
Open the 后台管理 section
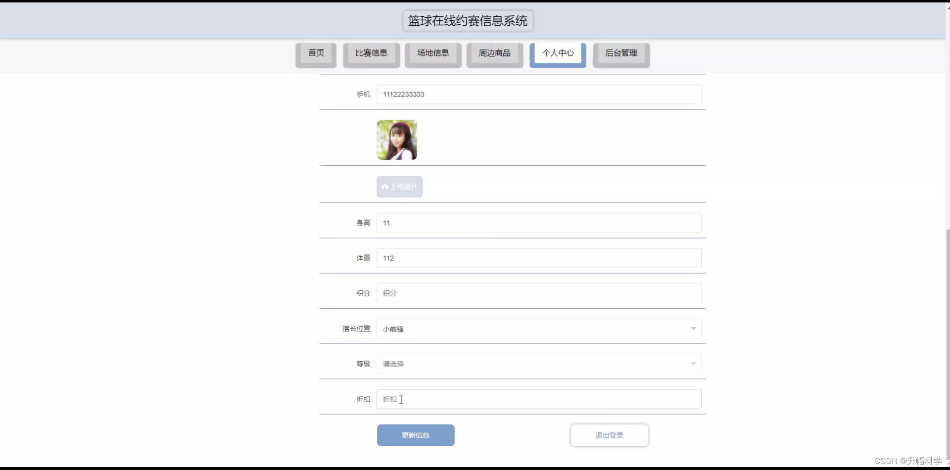click(621, 52)
